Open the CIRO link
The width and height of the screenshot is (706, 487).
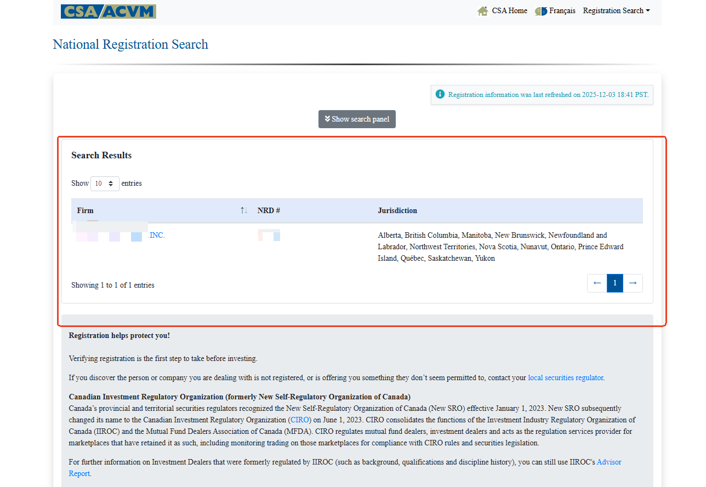click(x=300, y=420)
